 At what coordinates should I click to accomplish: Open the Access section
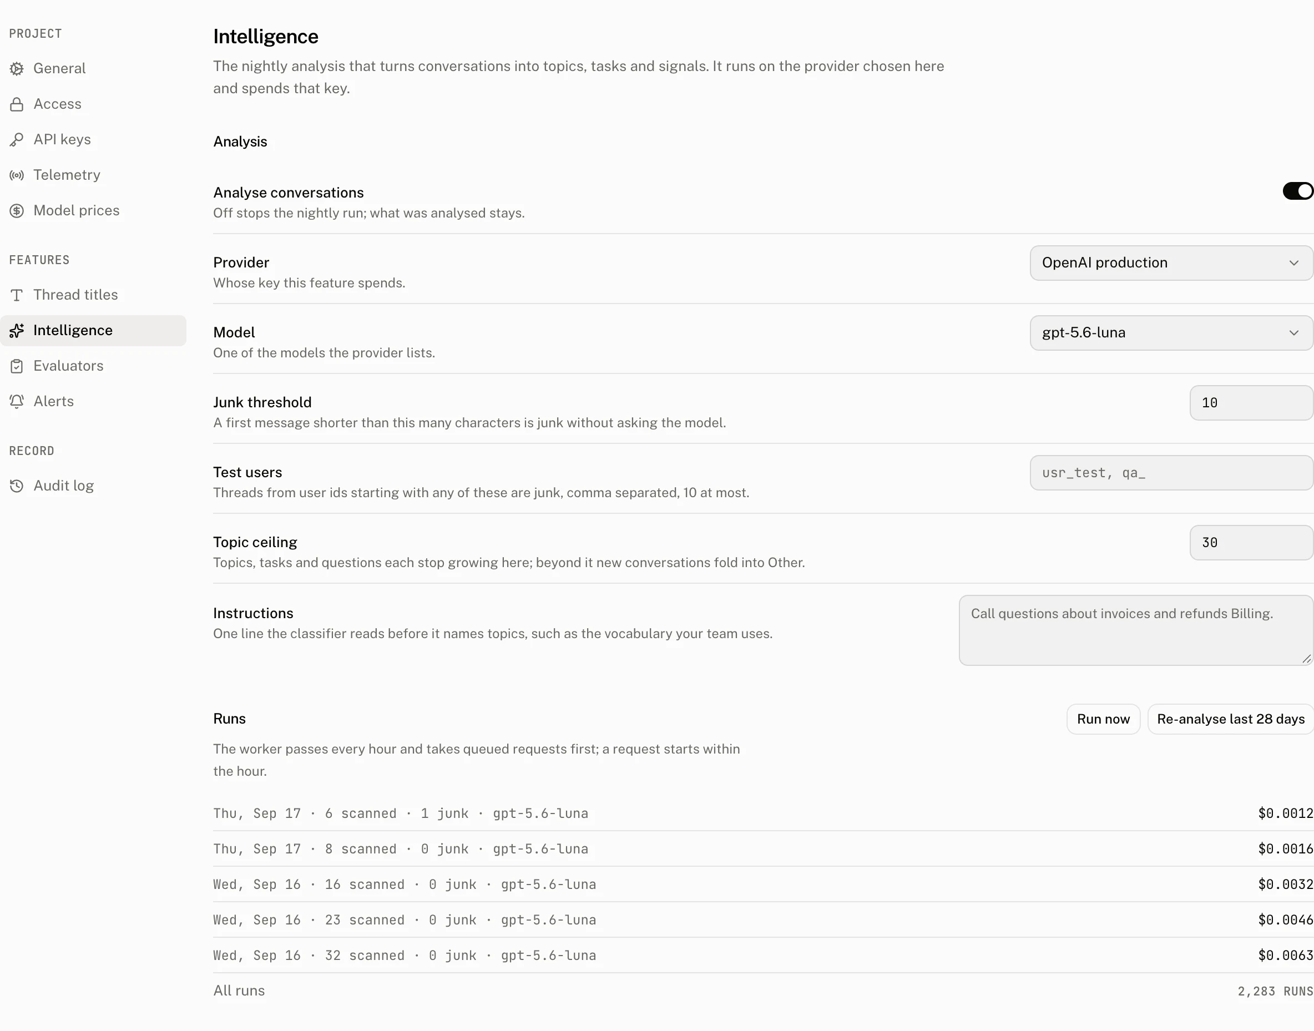click(93, 104)
